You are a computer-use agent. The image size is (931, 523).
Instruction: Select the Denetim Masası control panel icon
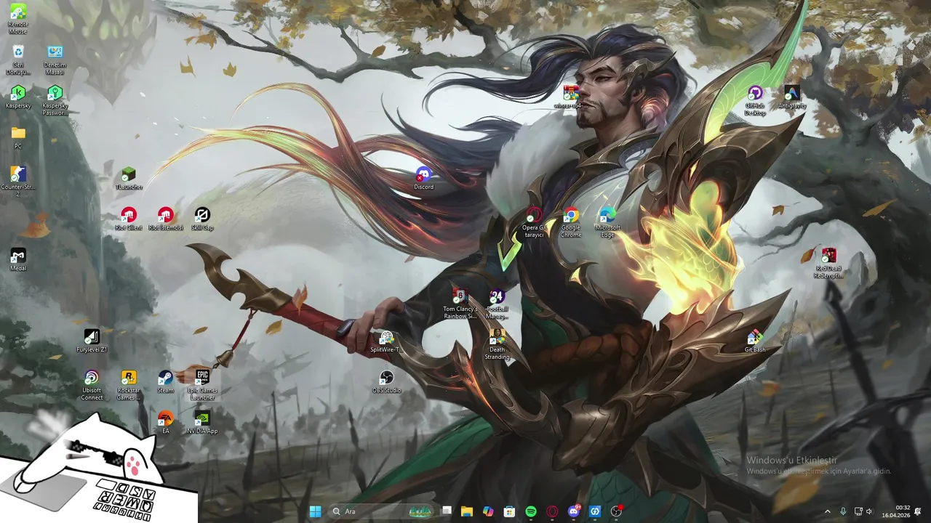tap(55, 60)
